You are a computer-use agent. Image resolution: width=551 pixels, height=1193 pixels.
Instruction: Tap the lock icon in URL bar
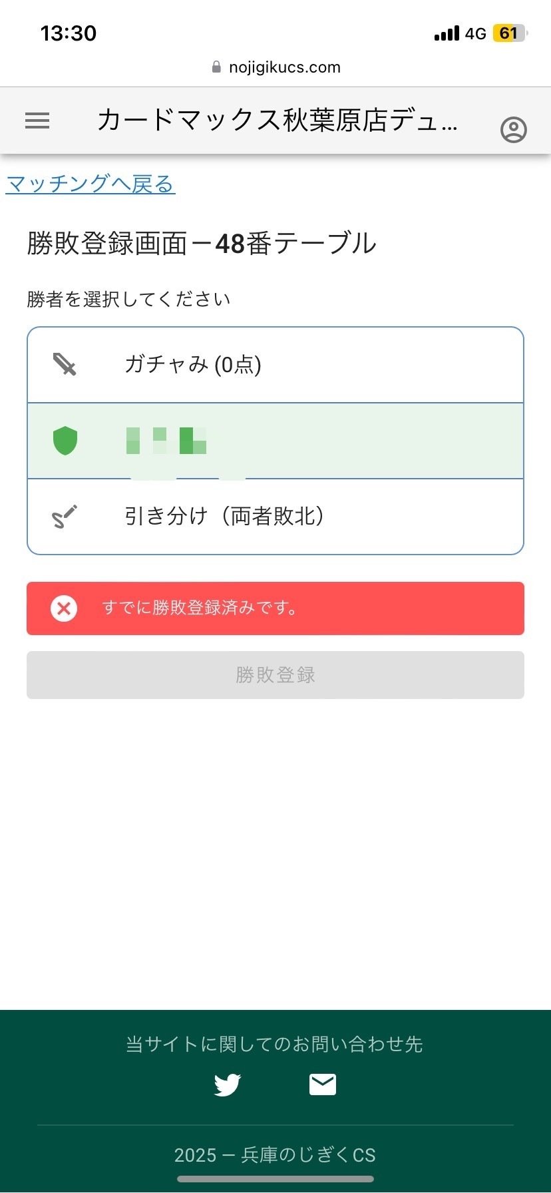click(x=216, y=67)
